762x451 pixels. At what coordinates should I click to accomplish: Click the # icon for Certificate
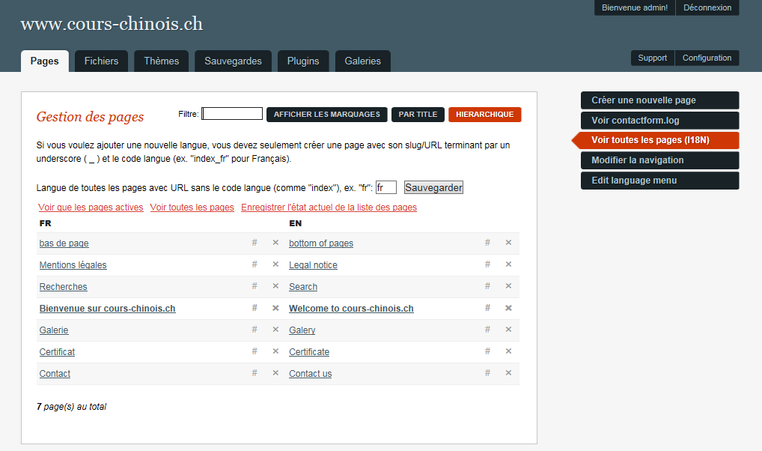pyautogui.click(x=487, y=351)
